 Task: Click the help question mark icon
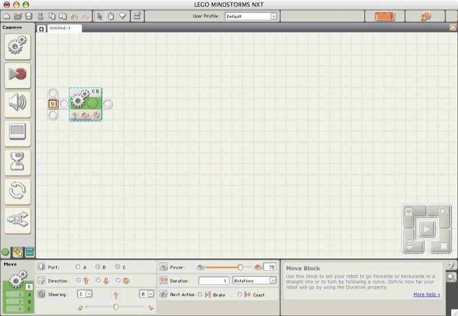(451, 266)
